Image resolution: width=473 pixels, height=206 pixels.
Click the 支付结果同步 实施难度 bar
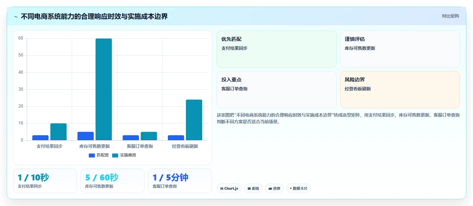(58, 132)
